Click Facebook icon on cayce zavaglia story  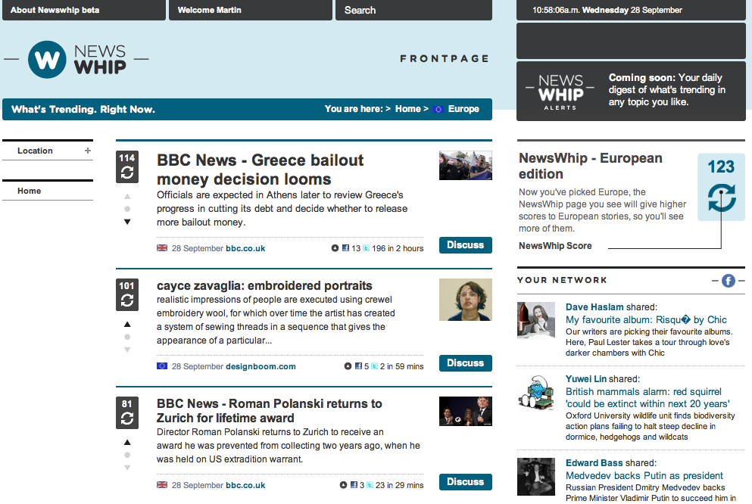coord(358,366)
